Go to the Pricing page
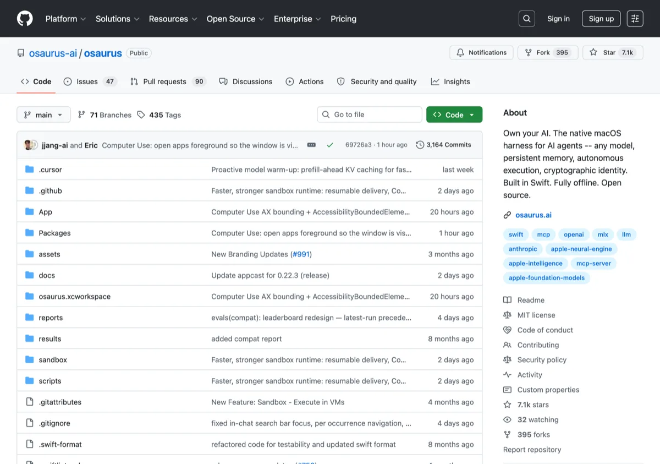The image size is (660, 464). [343, 19]
